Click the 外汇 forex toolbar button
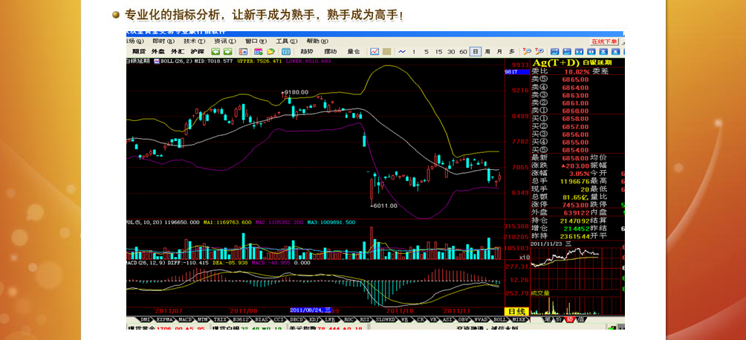Image resolution: width=746 pixels, height=340 pixels. (177, 51)
